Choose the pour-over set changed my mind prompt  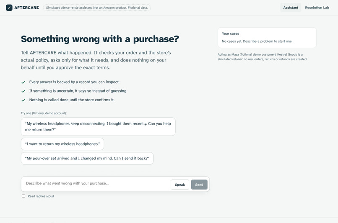pos(87,158)
